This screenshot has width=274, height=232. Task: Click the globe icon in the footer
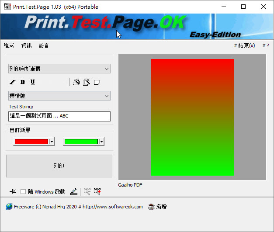tap(9, 207)
